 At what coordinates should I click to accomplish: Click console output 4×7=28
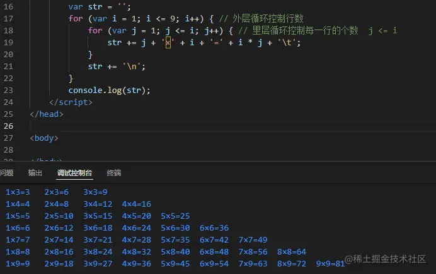click(137, 240)
